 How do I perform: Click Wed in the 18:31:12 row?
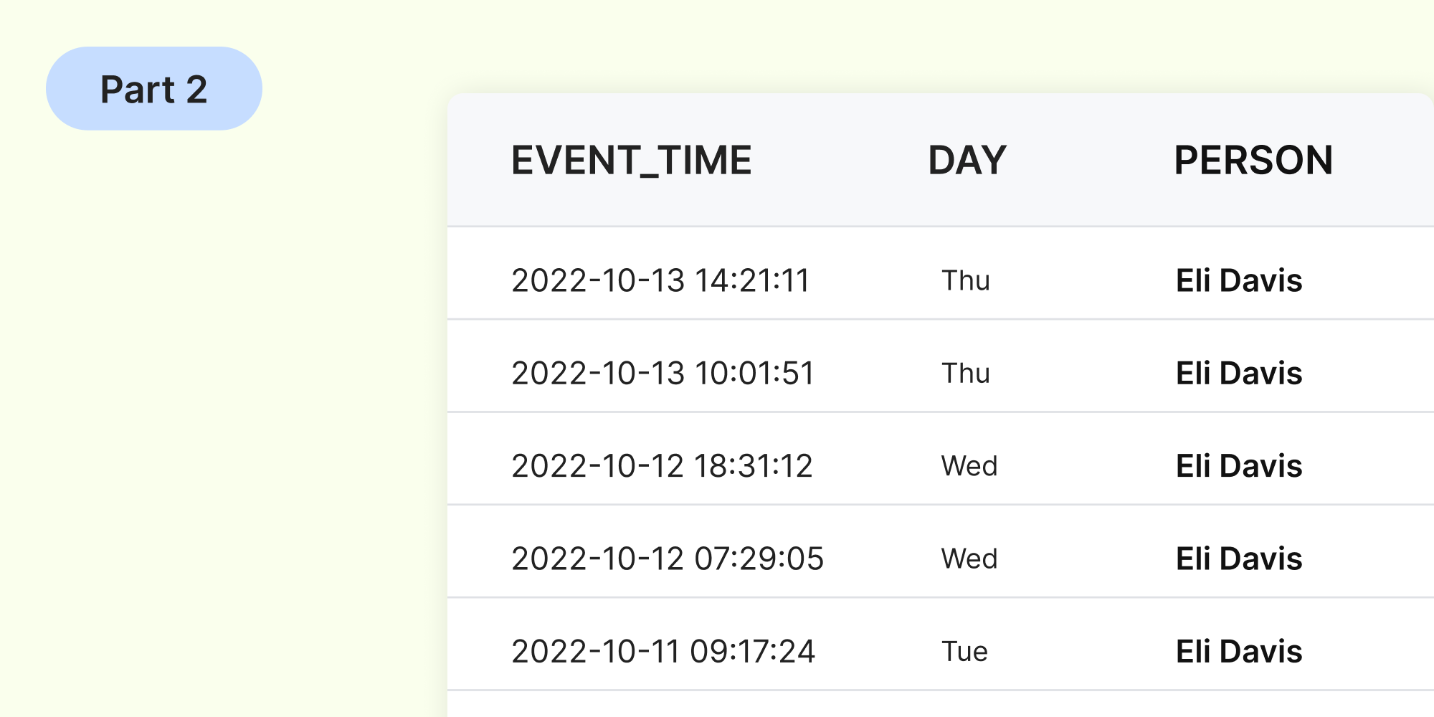(x=969, y=466)
